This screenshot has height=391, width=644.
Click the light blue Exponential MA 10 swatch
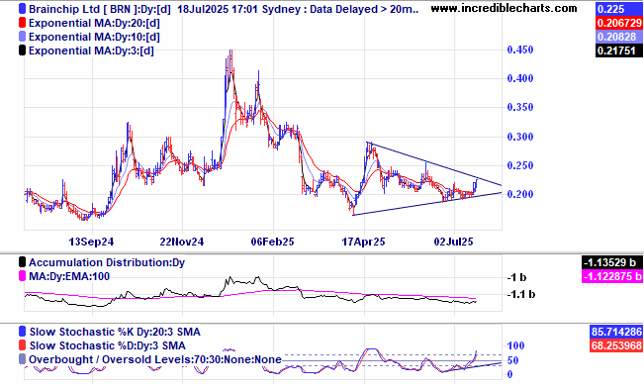pos(22,37)
